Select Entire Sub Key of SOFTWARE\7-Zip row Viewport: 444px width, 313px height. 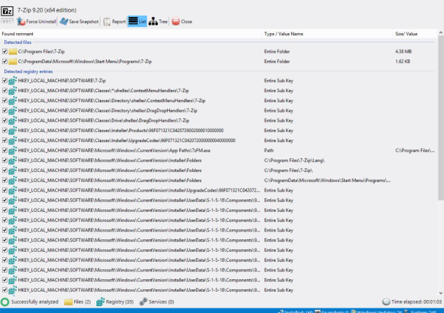click(279, 81)
